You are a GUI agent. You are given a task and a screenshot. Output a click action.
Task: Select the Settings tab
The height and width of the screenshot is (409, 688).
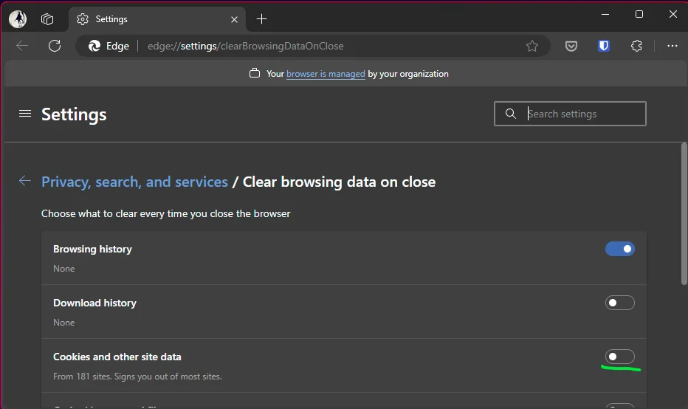157,19
